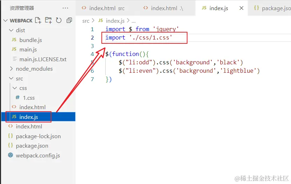Place cursor on 'jquery' import string
Image resolution: width=291 pixels, height=184 pixels.
pyautogui.click(x=165, y=29)
